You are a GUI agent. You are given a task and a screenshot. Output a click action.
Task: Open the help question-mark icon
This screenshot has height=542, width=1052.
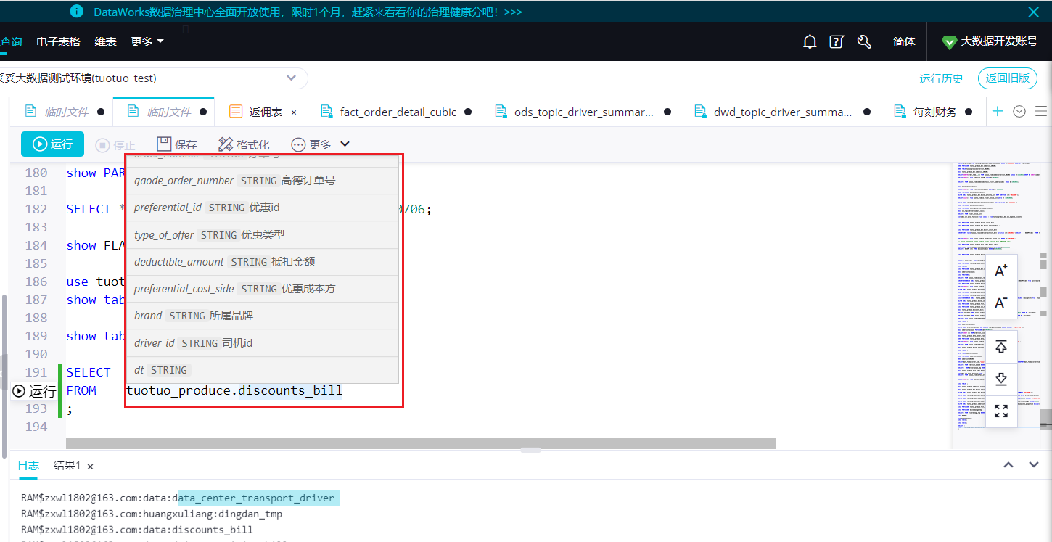point(837,42)
